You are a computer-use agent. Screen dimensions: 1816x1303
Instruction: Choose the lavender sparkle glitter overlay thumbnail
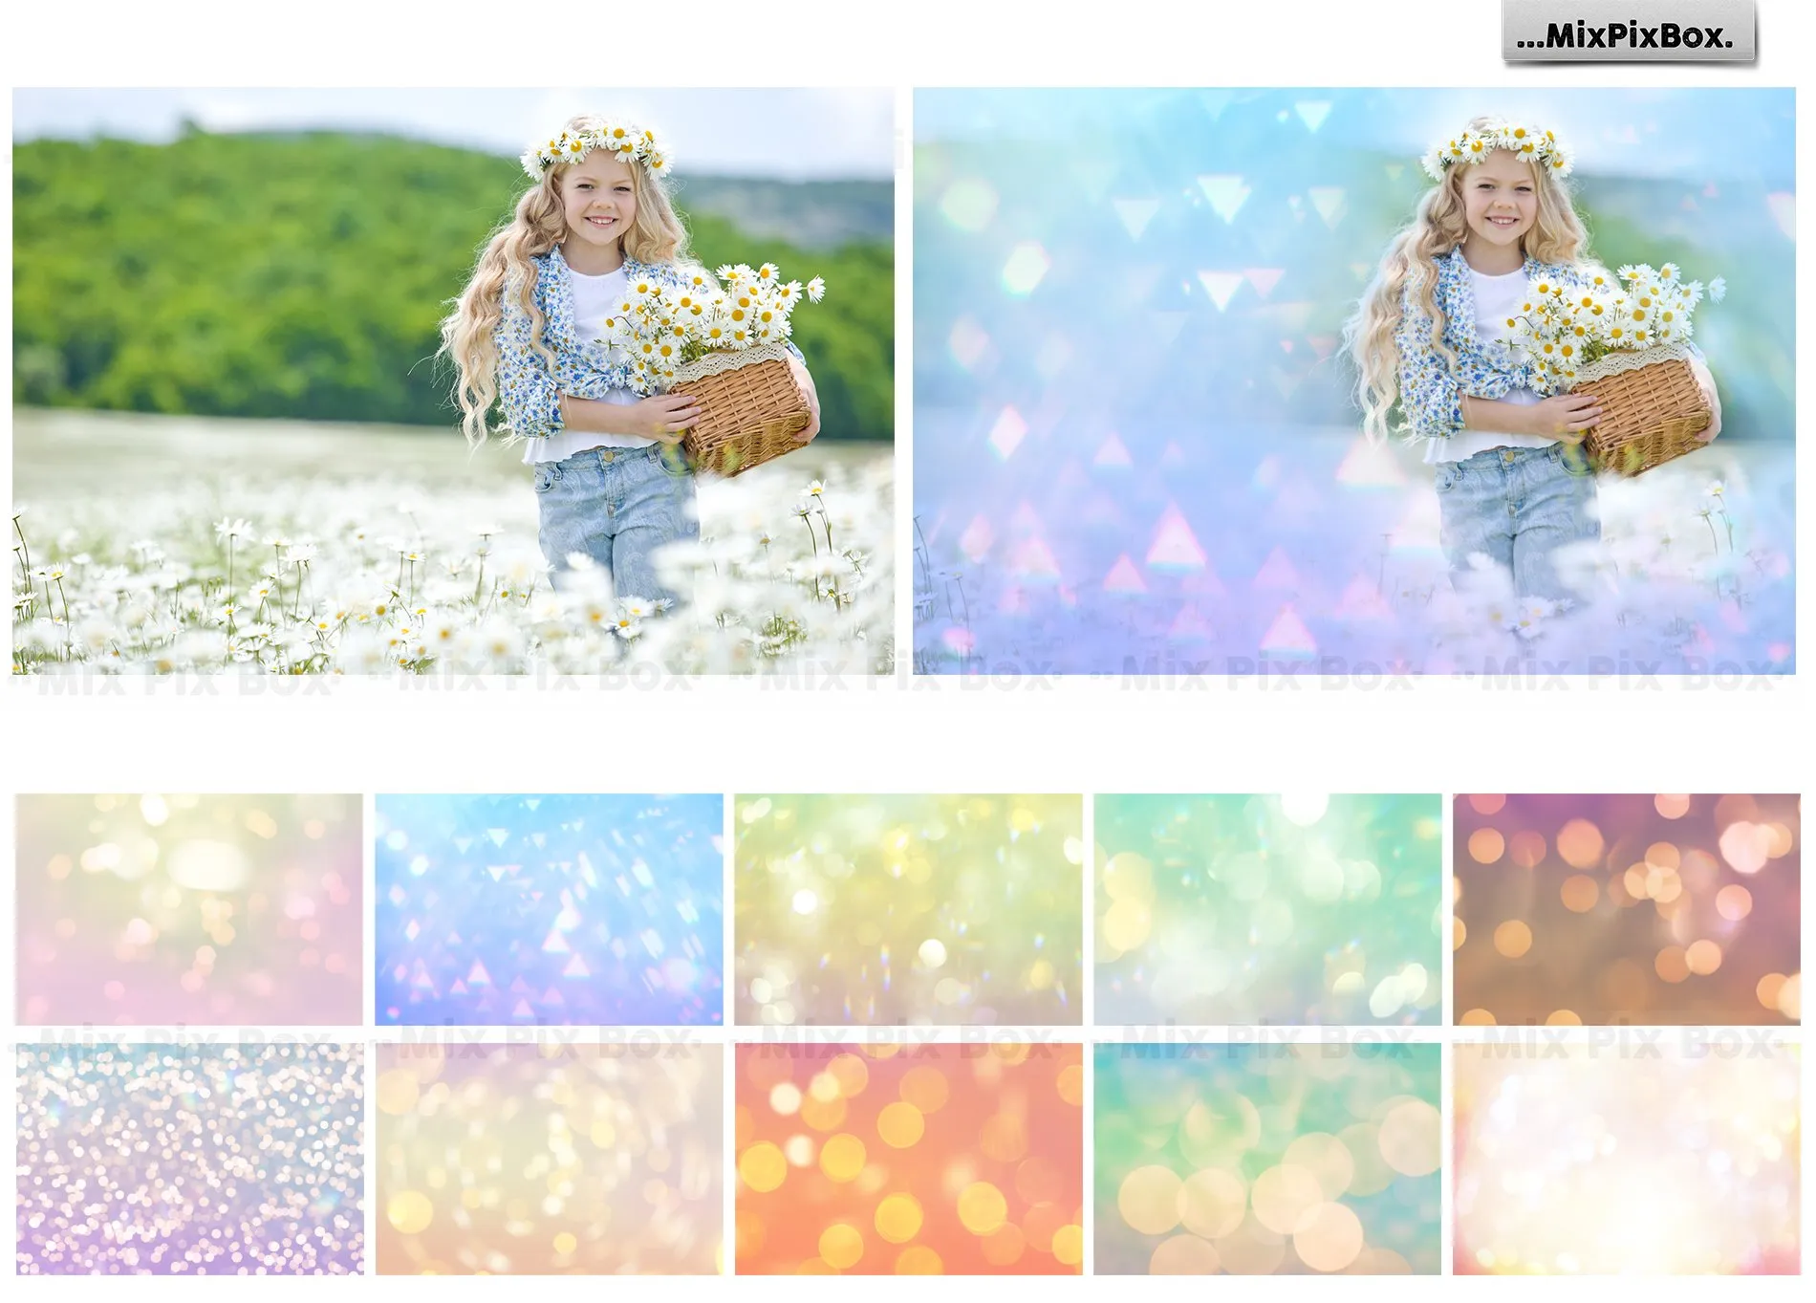tap(189, 1159)
